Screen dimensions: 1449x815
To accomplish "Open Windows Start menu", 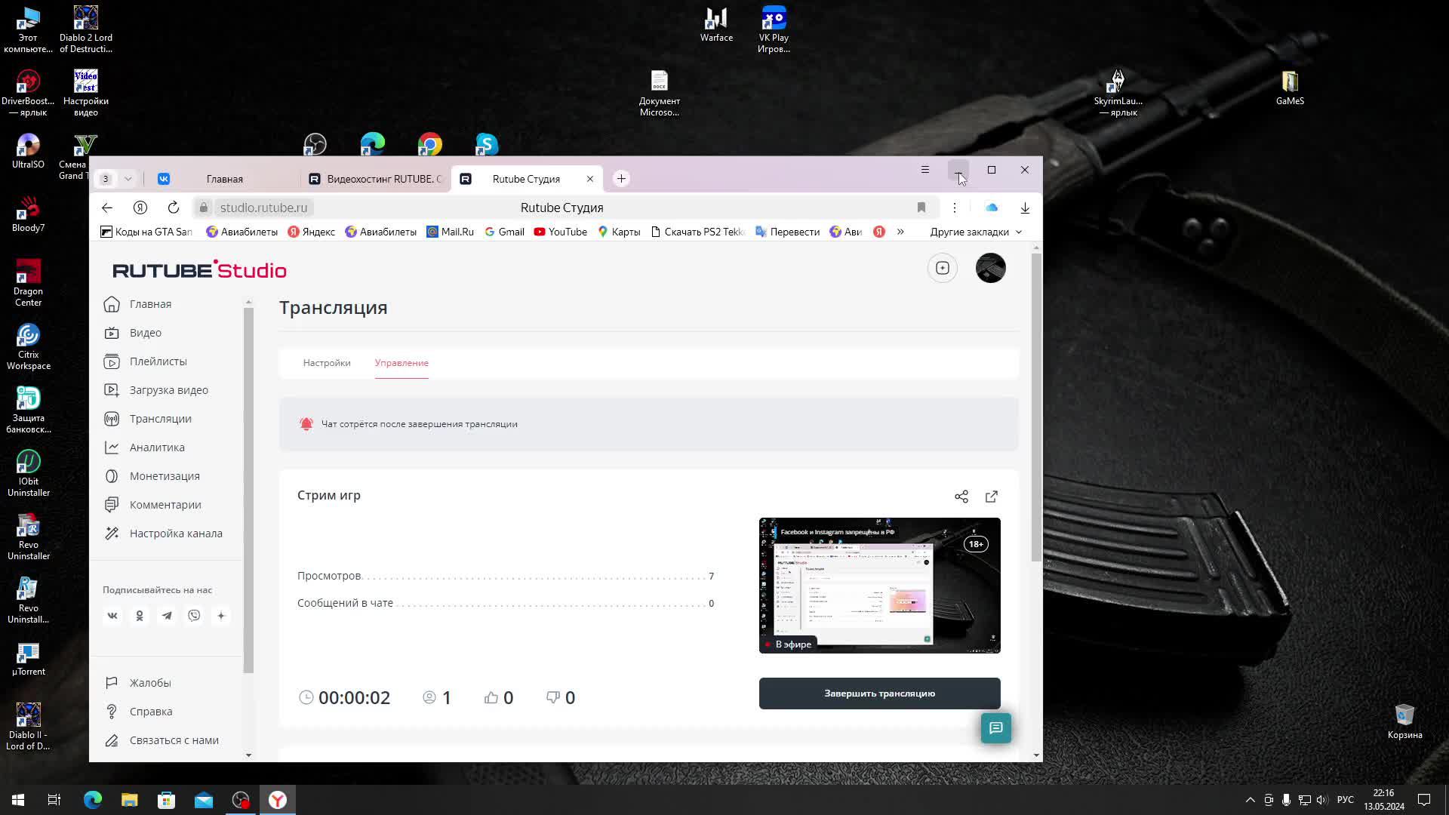I will coord(18,800).
